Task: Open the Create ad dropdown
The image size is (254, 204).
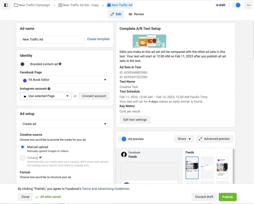Action: [64, 124]
